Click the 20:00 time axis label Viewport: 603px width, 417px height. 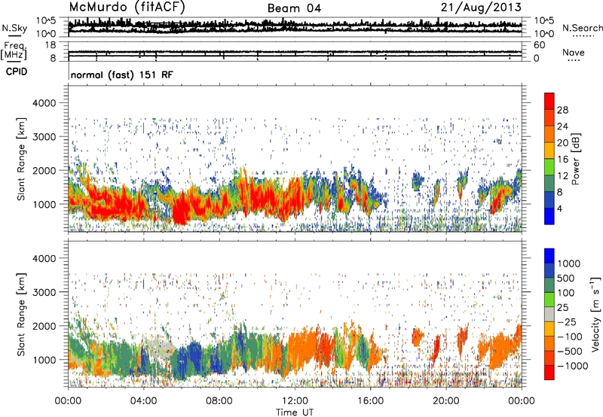pyautogui.click(x=445, y=401)
